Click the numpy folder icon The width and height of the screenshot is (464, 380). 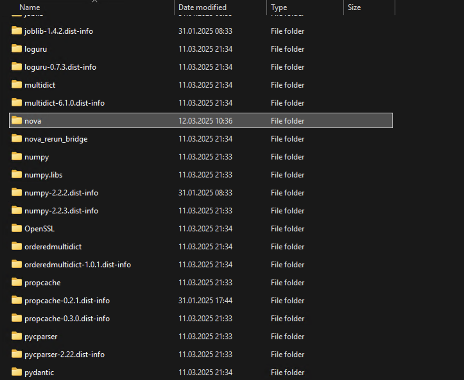click(16, 157)
